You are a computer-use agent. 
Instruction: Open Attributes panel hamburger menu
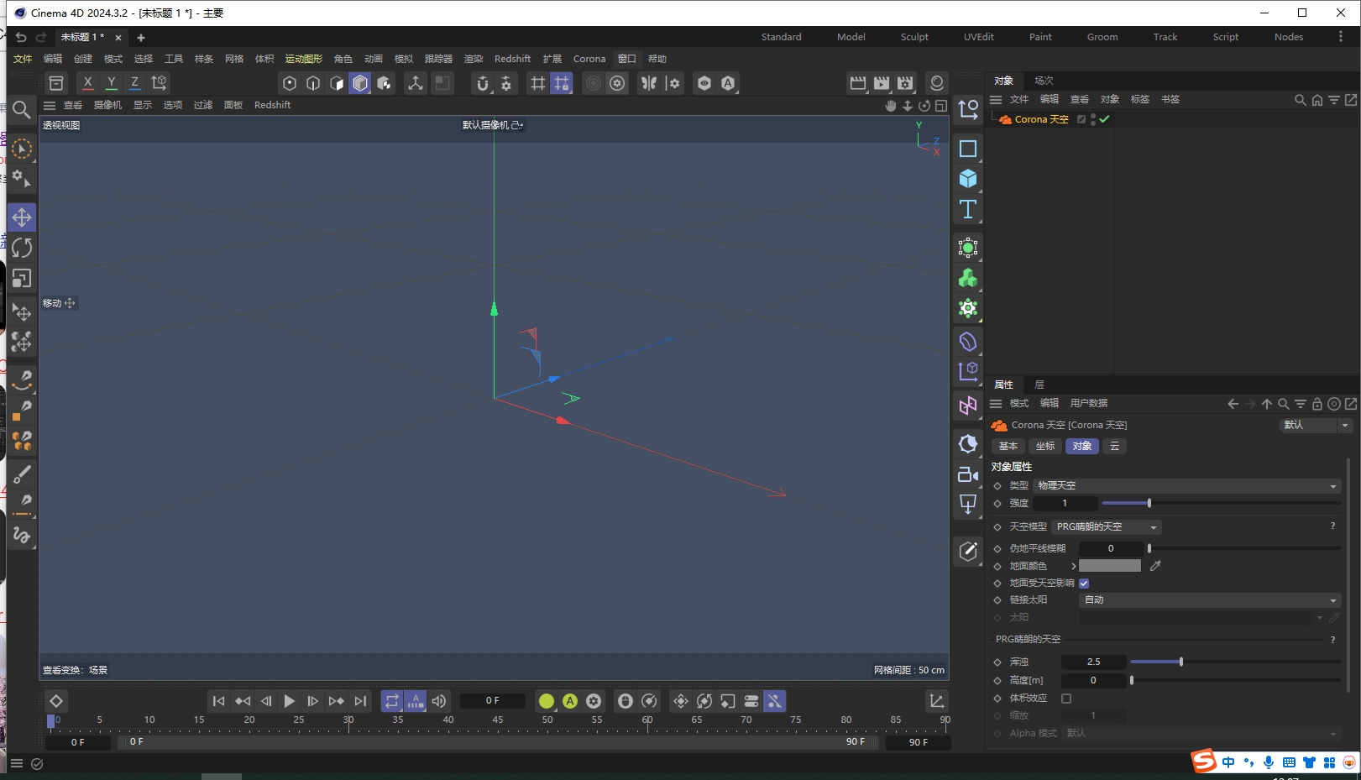(x=996, y=404)
